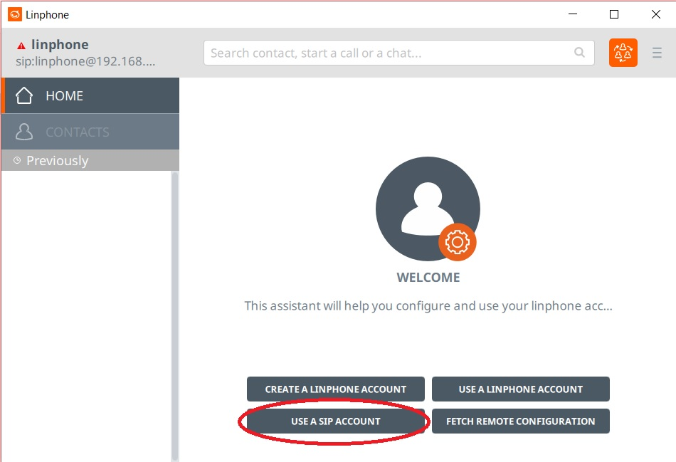
Task: Click the Use a SIP Account button
Action: 335,421
